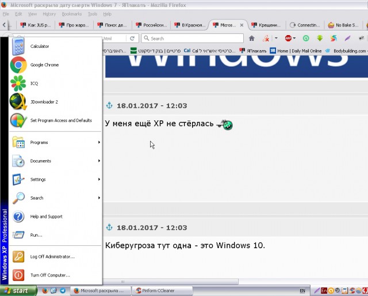Click anchor icon of first 18.01.2017 post

pos(109,105)
